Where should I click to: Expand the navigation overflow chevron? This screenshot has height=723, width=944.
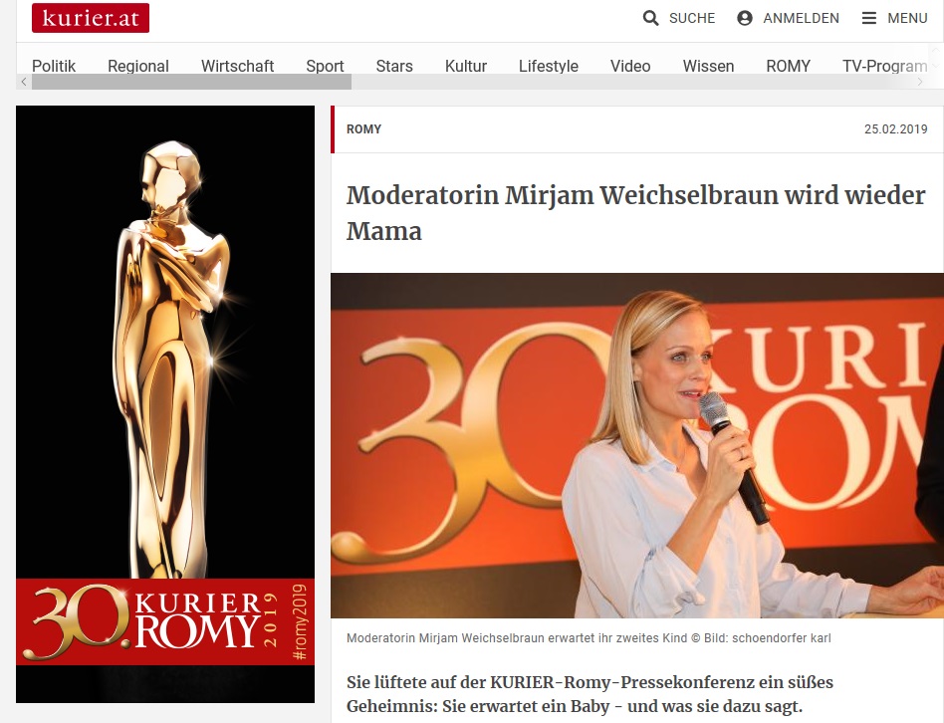tap(935, 66)
